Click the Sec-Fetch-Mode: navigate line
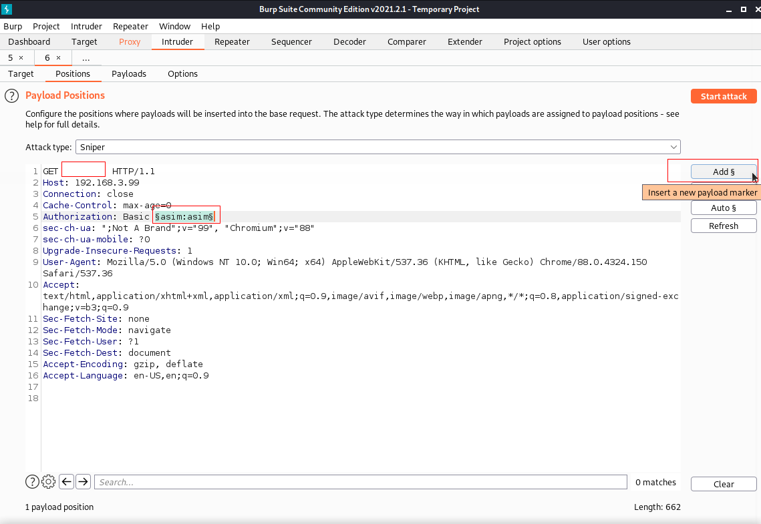 (107, 330)
